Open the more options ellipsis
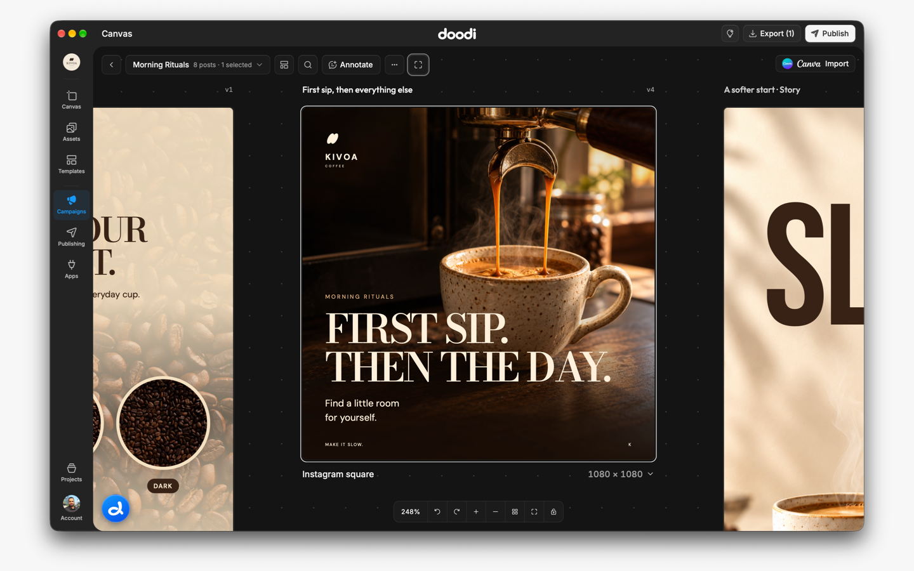Viewport: 914px width, 571px height. [x=394, y=65]
